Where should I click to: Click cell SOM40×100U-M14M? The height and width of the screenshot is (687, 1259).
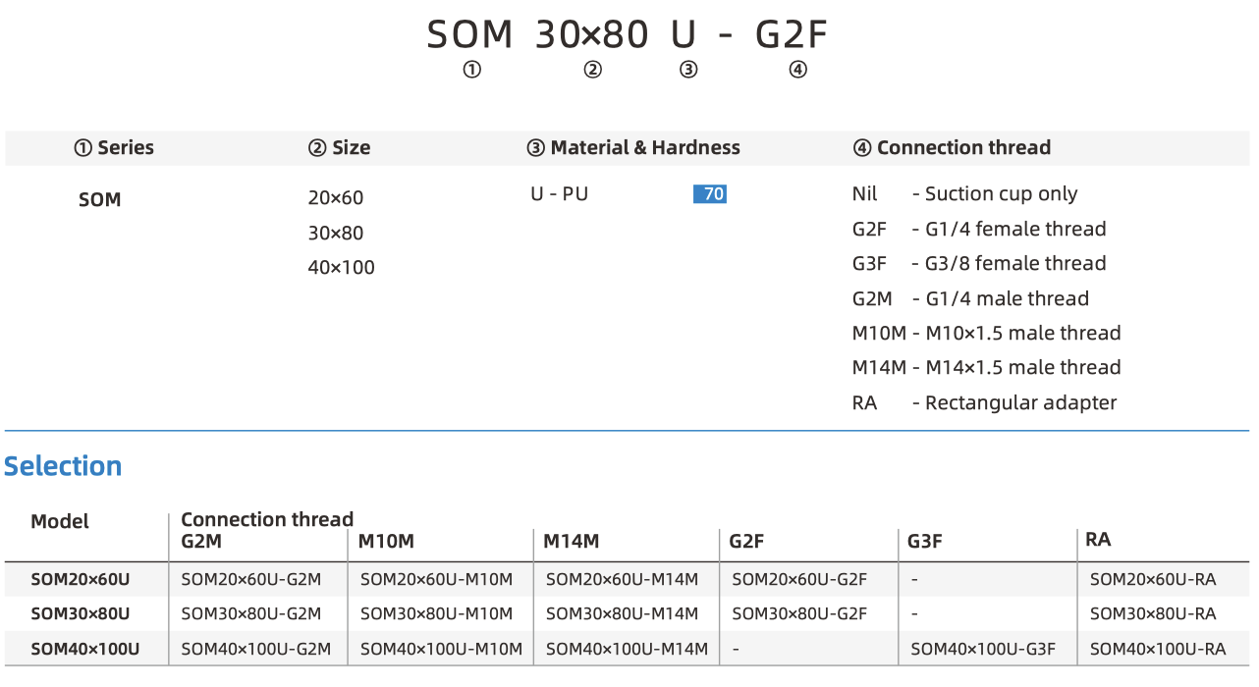(628, 649)
